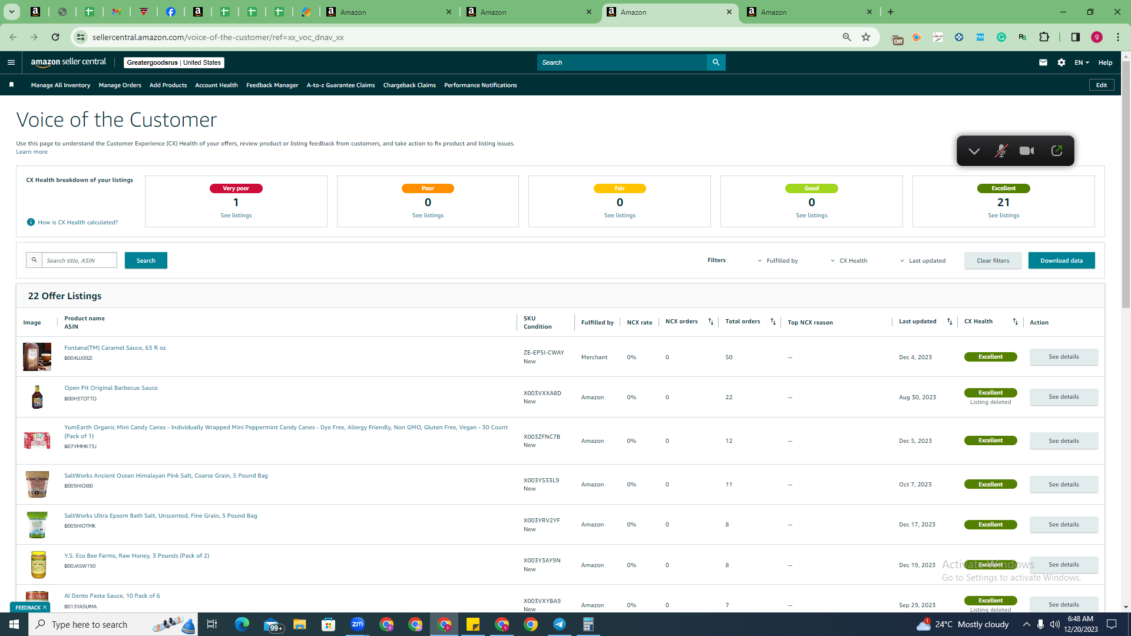Viewport: 1131px width, 636px height.
Task: Open Chargeback Claims
Action: point(409,85)
